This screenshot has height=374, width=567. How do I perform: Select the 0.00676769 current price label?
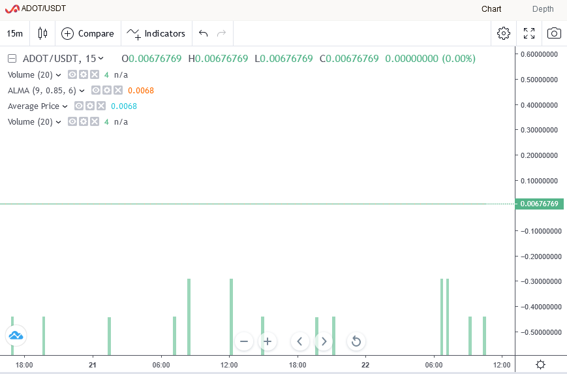[x=539, y=204]
